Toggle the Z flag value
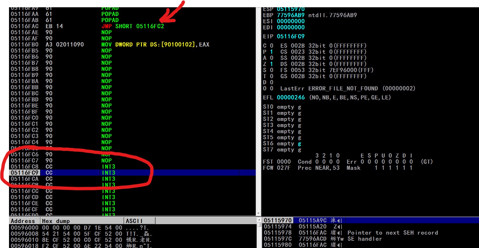Viewport: 479px width, 248px height. click(271, 64)
